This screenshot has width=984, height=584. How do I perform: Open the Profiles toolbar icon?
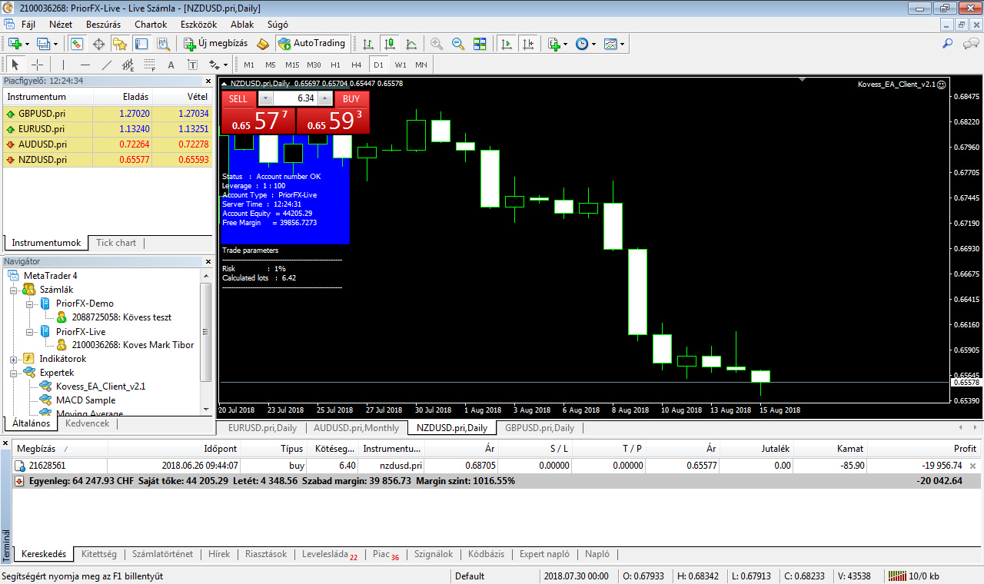(x=43, y=44)
